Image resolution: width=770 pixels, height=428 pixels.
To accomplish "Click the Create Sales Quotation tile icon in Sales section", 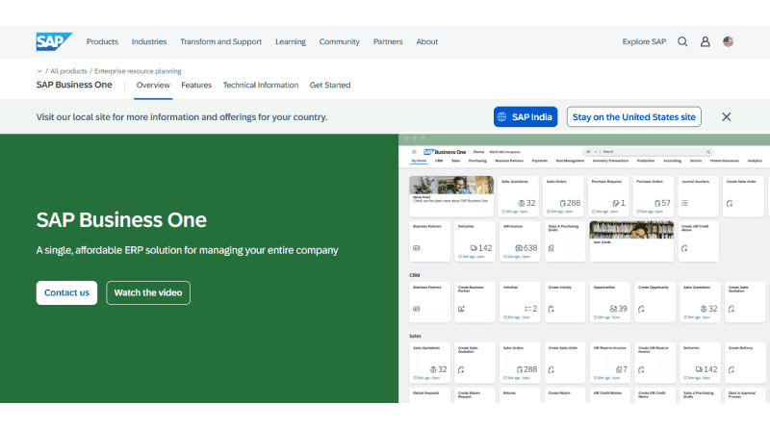I will click(x=461, y=370).
